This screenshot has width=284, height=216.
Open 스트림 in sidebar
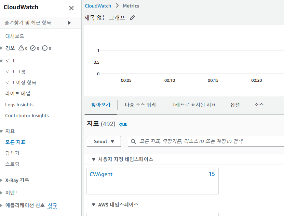click(12, 164)
